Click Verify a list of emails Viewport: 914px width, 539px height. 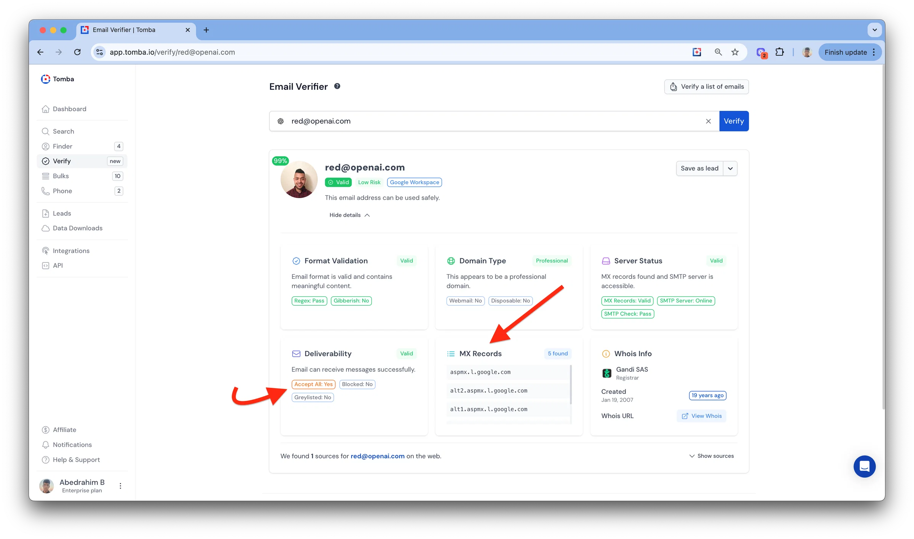click(x=707, y=86)
